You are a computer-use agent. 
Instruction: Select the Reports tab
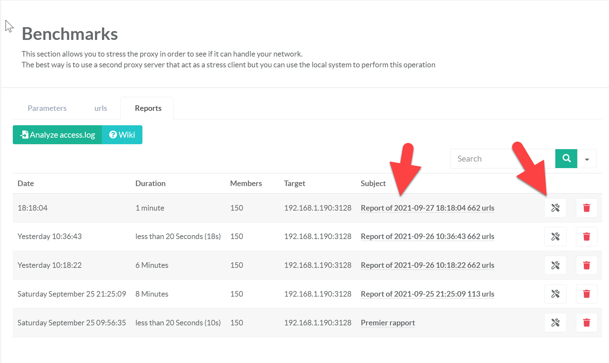pos(148,108)
